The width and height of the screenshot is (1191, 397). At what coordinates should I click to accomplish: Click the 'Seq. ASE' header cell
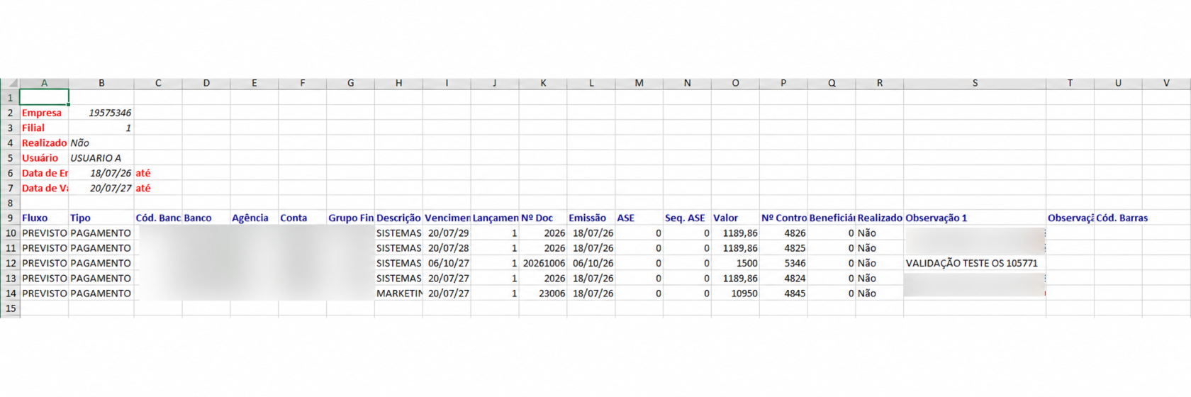tap(687, 218)
